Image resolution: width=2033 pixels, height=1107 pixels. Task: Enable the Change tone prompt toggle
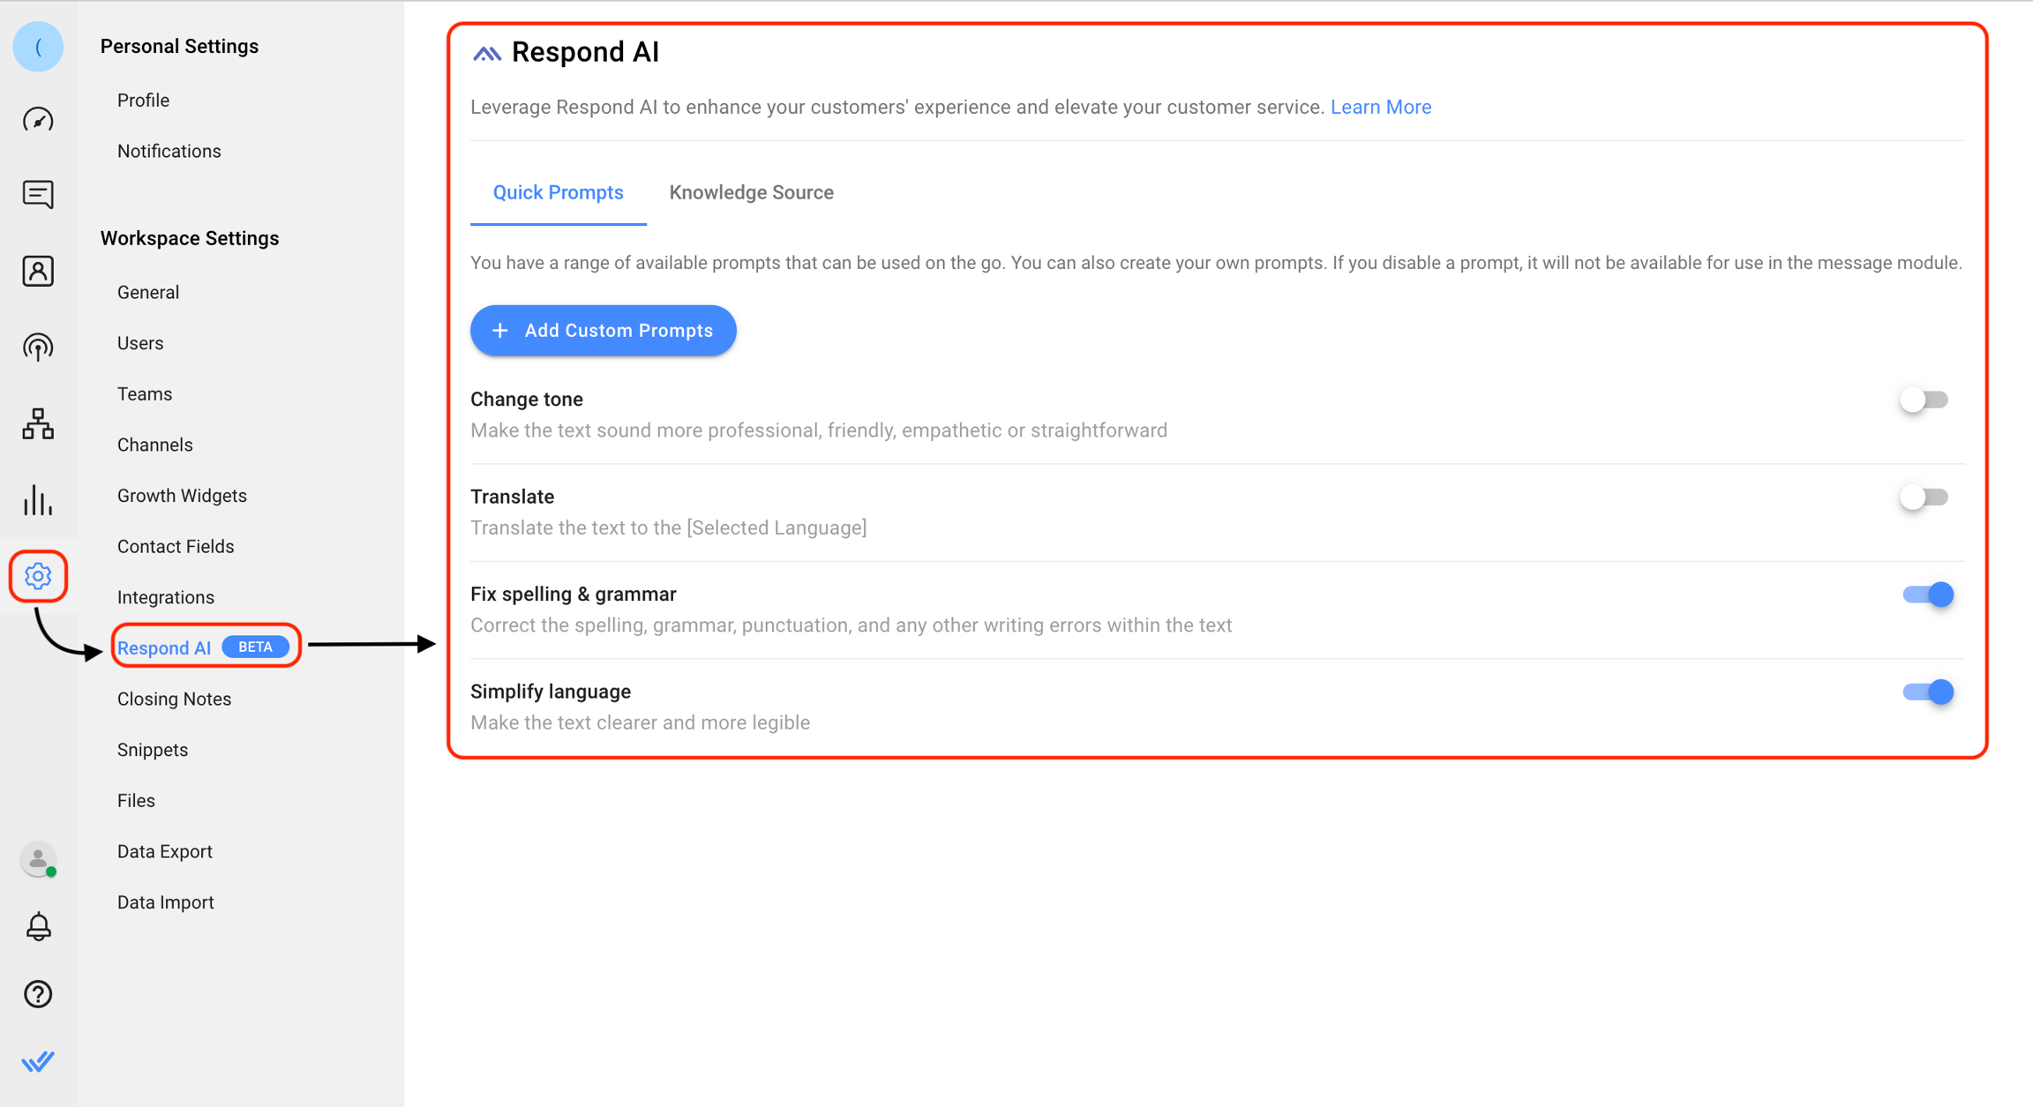tap(1924, 400)
